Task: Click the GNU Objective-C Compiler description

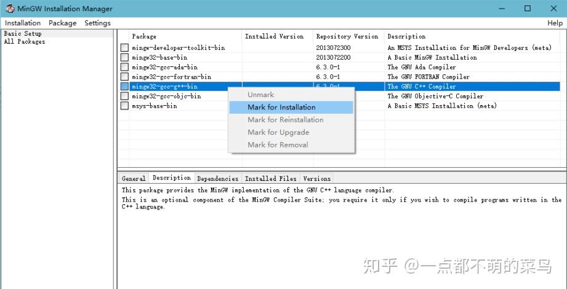Action: click(x=435, y=96)
